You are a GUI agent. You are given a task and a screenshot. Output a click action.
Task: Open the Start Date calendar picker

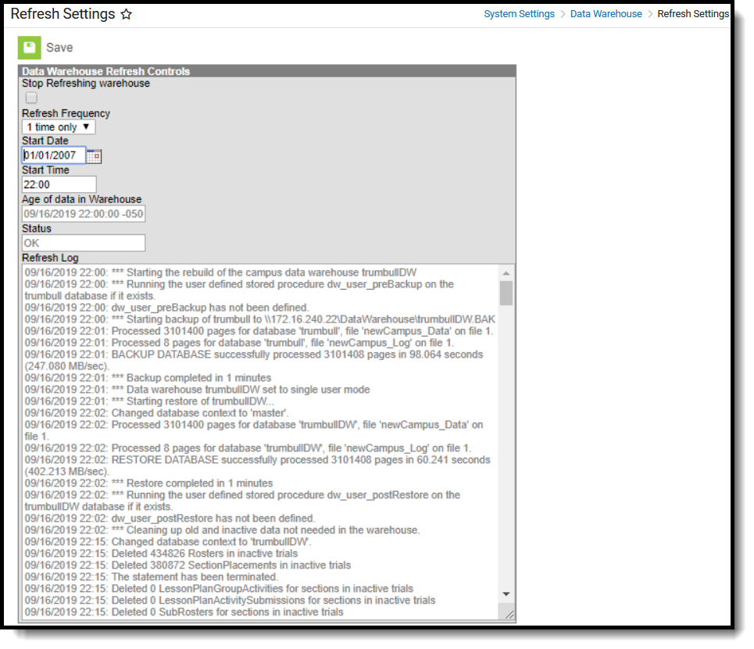coord(94,156)
